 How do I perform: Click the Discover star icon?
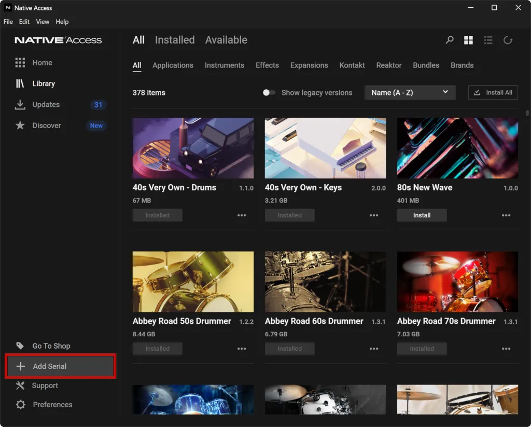pos(20,126)
